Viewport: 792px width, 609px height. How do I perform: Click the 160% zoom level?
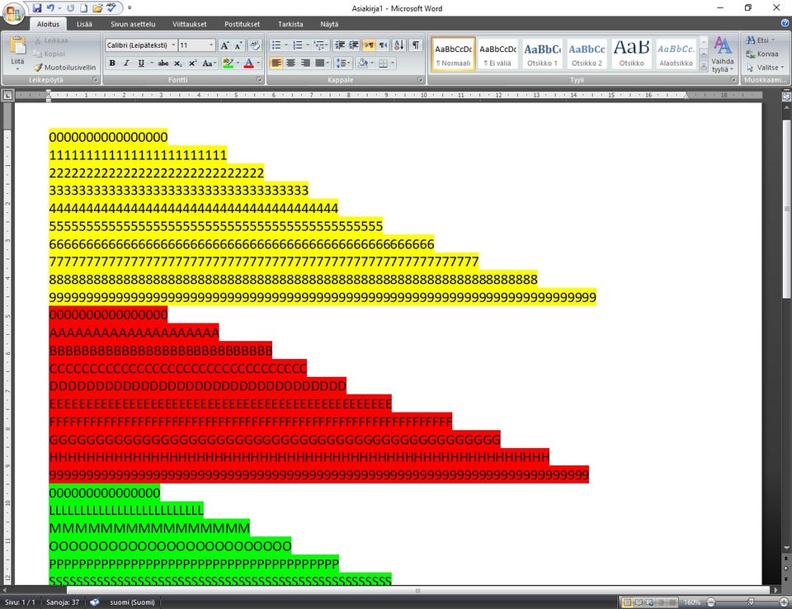coord(691,602)
